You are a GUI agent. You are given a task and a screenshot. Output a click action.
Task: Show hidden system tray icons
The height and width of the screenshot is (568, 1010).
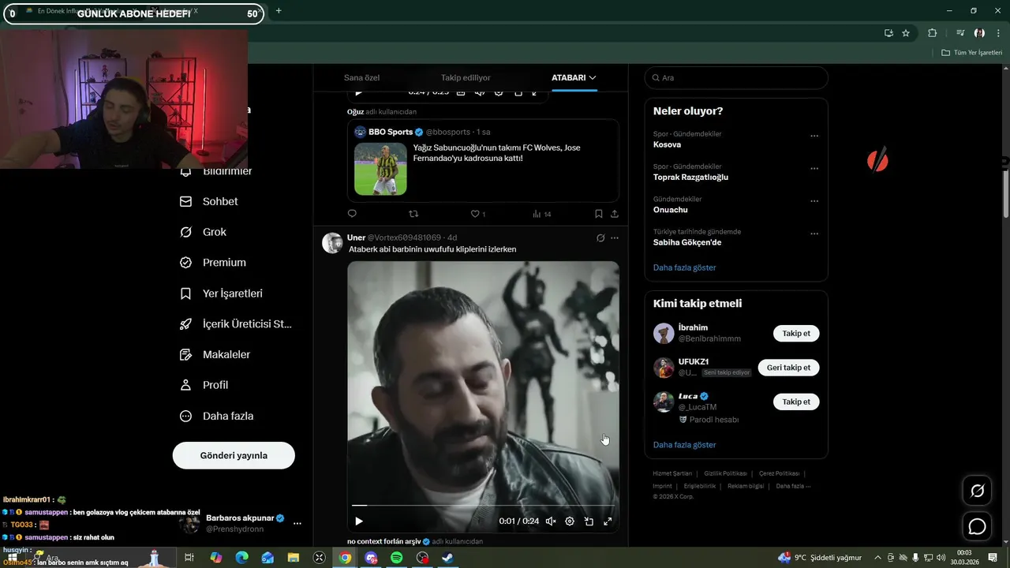tap(877, 558)
